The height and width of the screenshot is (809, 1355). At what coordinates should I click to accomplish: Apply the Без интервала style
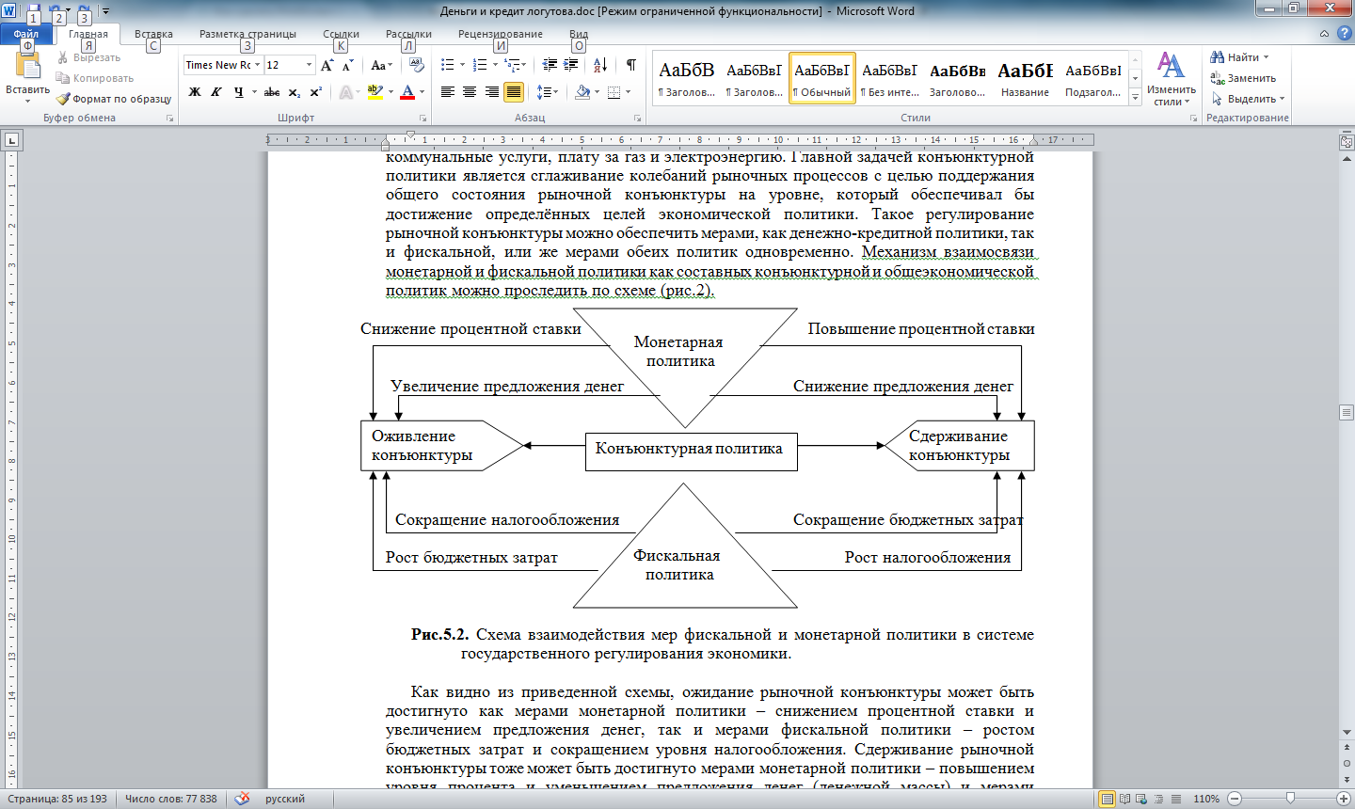[x=889, y=78]
